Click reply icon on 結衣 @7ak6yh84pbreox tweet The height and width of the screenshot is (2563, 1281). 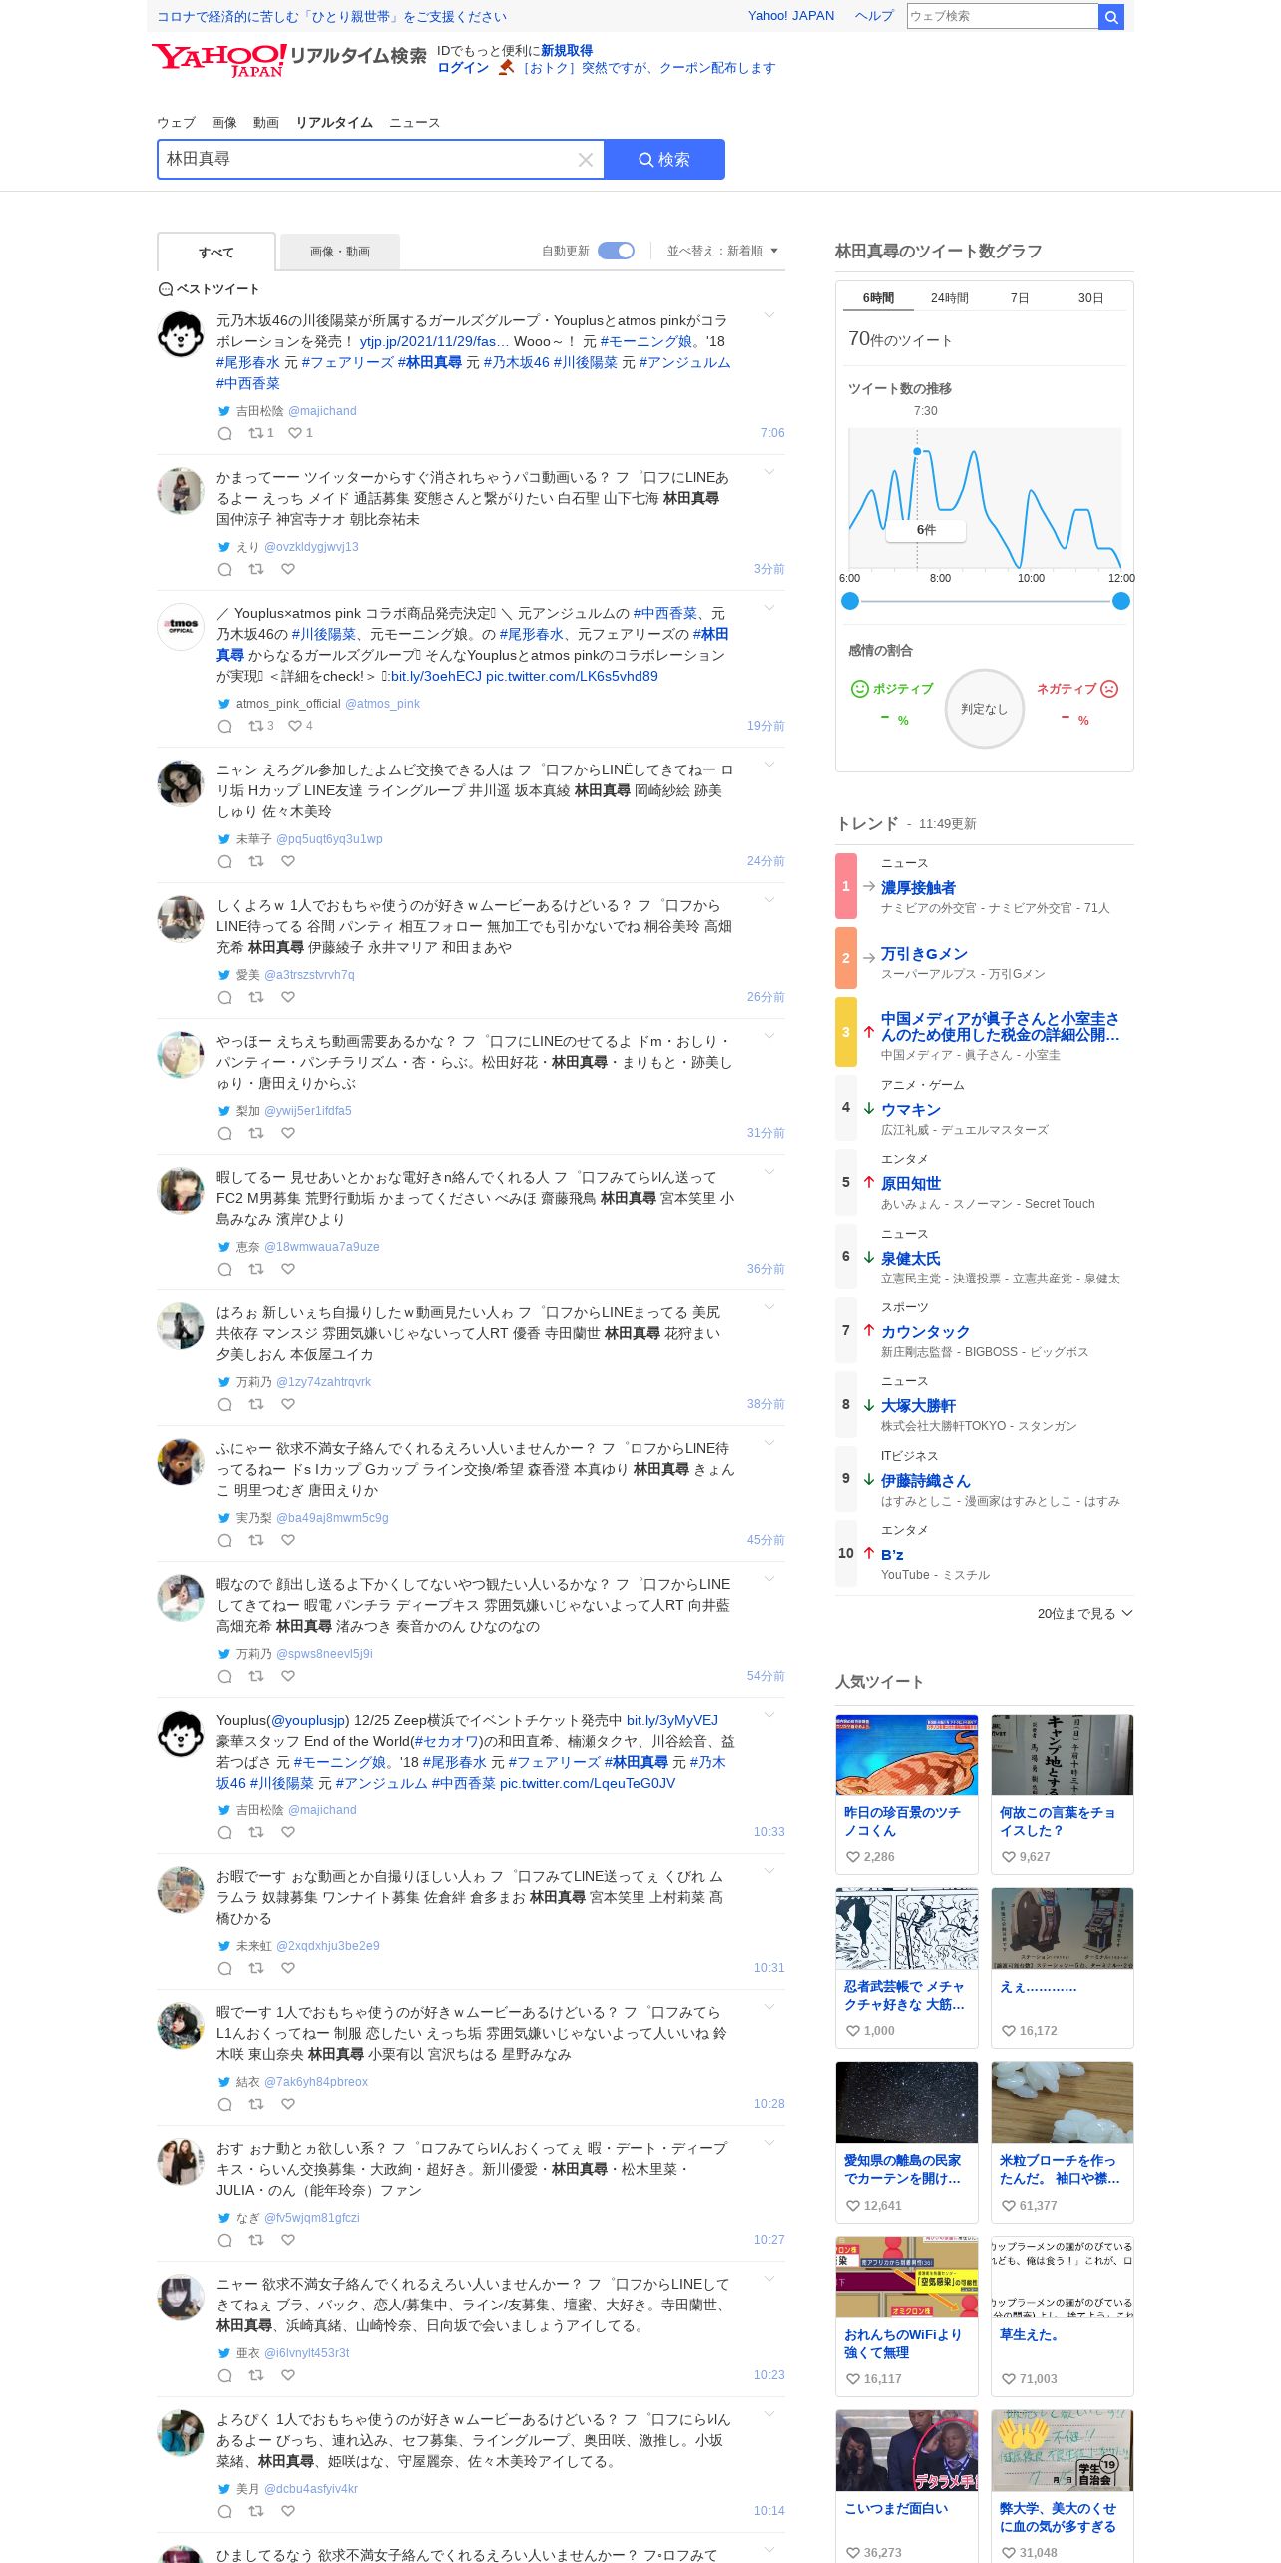point(224,2104)
